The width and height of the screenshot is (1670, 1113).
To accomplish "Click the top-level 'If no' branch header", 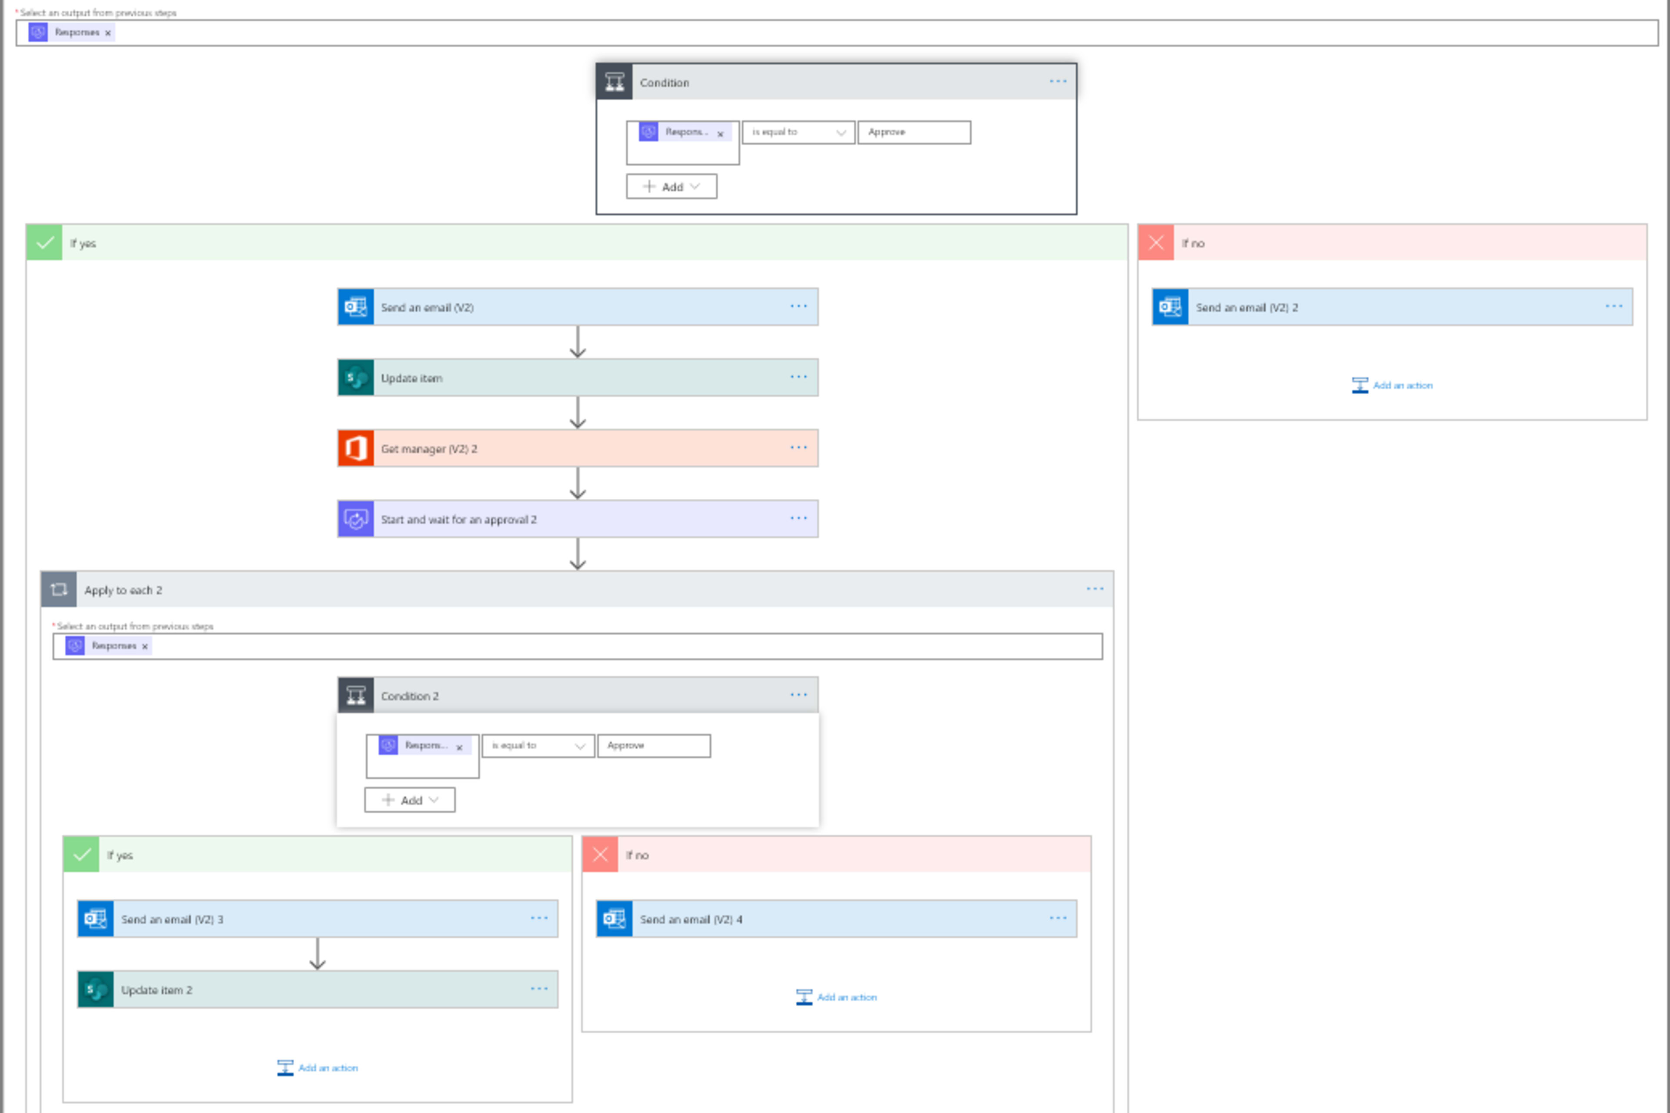I will (x=1393, y=243).
